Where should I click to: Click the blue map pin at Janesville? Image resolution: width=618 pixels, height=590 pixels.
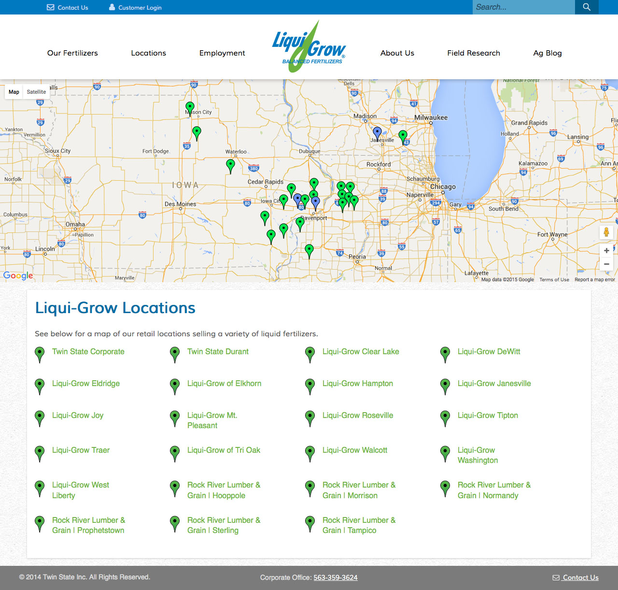378,134
